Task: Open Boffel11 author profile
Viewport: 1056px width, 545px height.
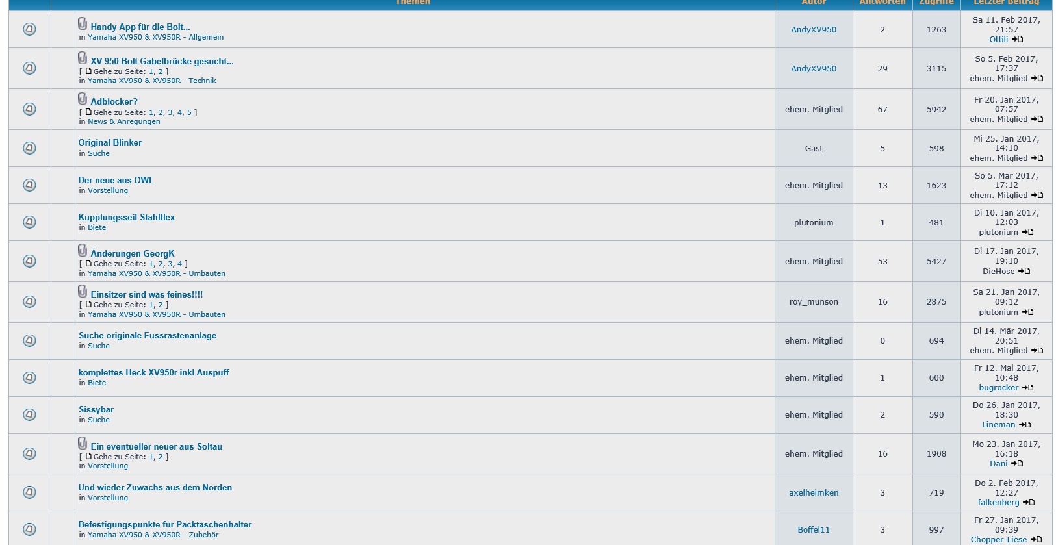Action: pos(814,530)
